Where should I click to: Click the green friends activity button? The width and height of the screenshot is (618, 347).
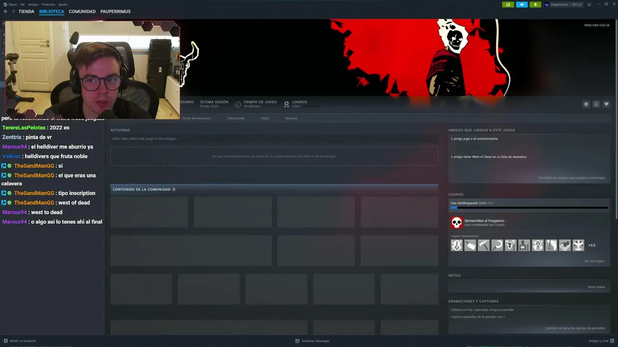pos(508,4)
